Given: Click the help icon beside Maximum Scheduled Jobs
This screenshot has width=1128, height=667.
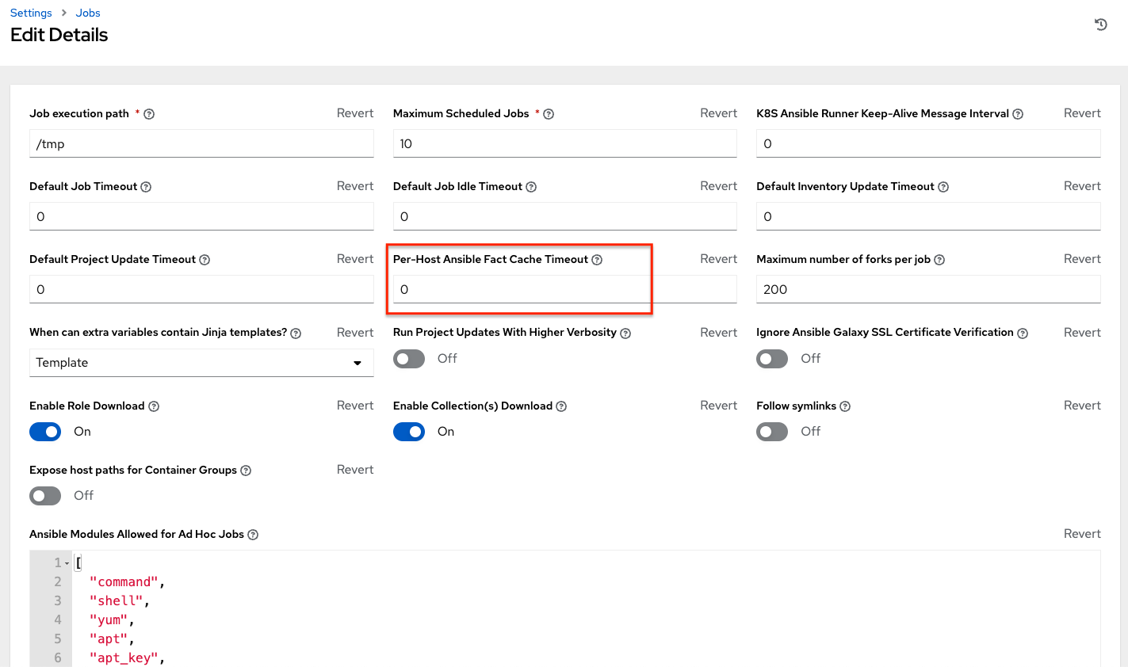Looking at the screenshot, I should tap(548, 113).
